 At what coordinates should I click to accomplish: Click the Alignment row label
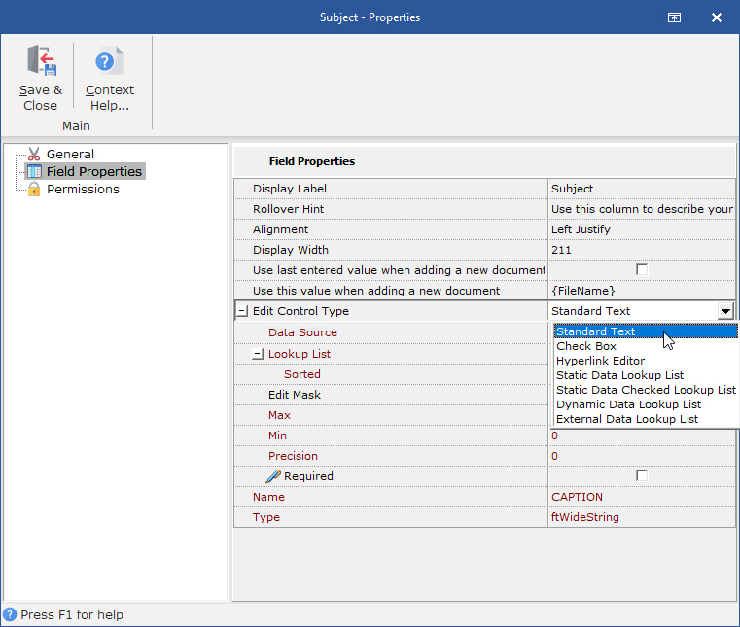pos(280,229)
